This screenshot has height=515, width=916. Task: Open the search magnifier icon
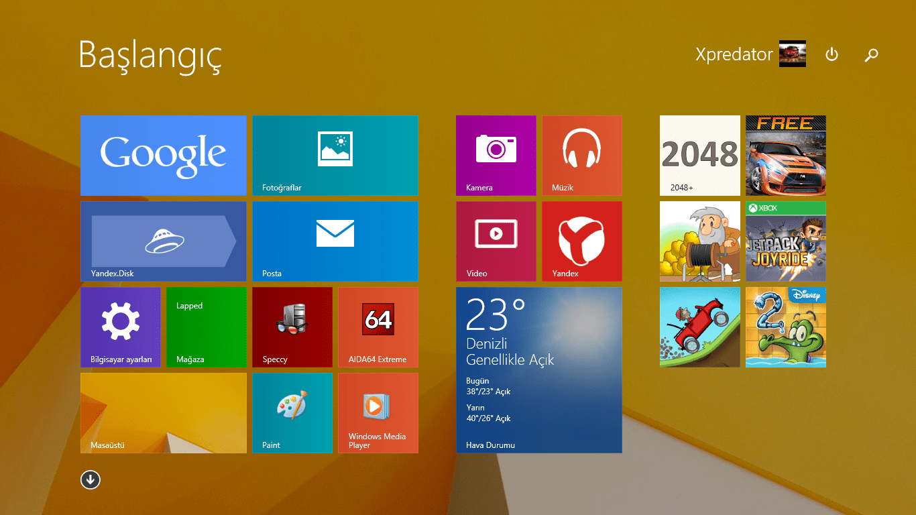[x=871, y=55]
